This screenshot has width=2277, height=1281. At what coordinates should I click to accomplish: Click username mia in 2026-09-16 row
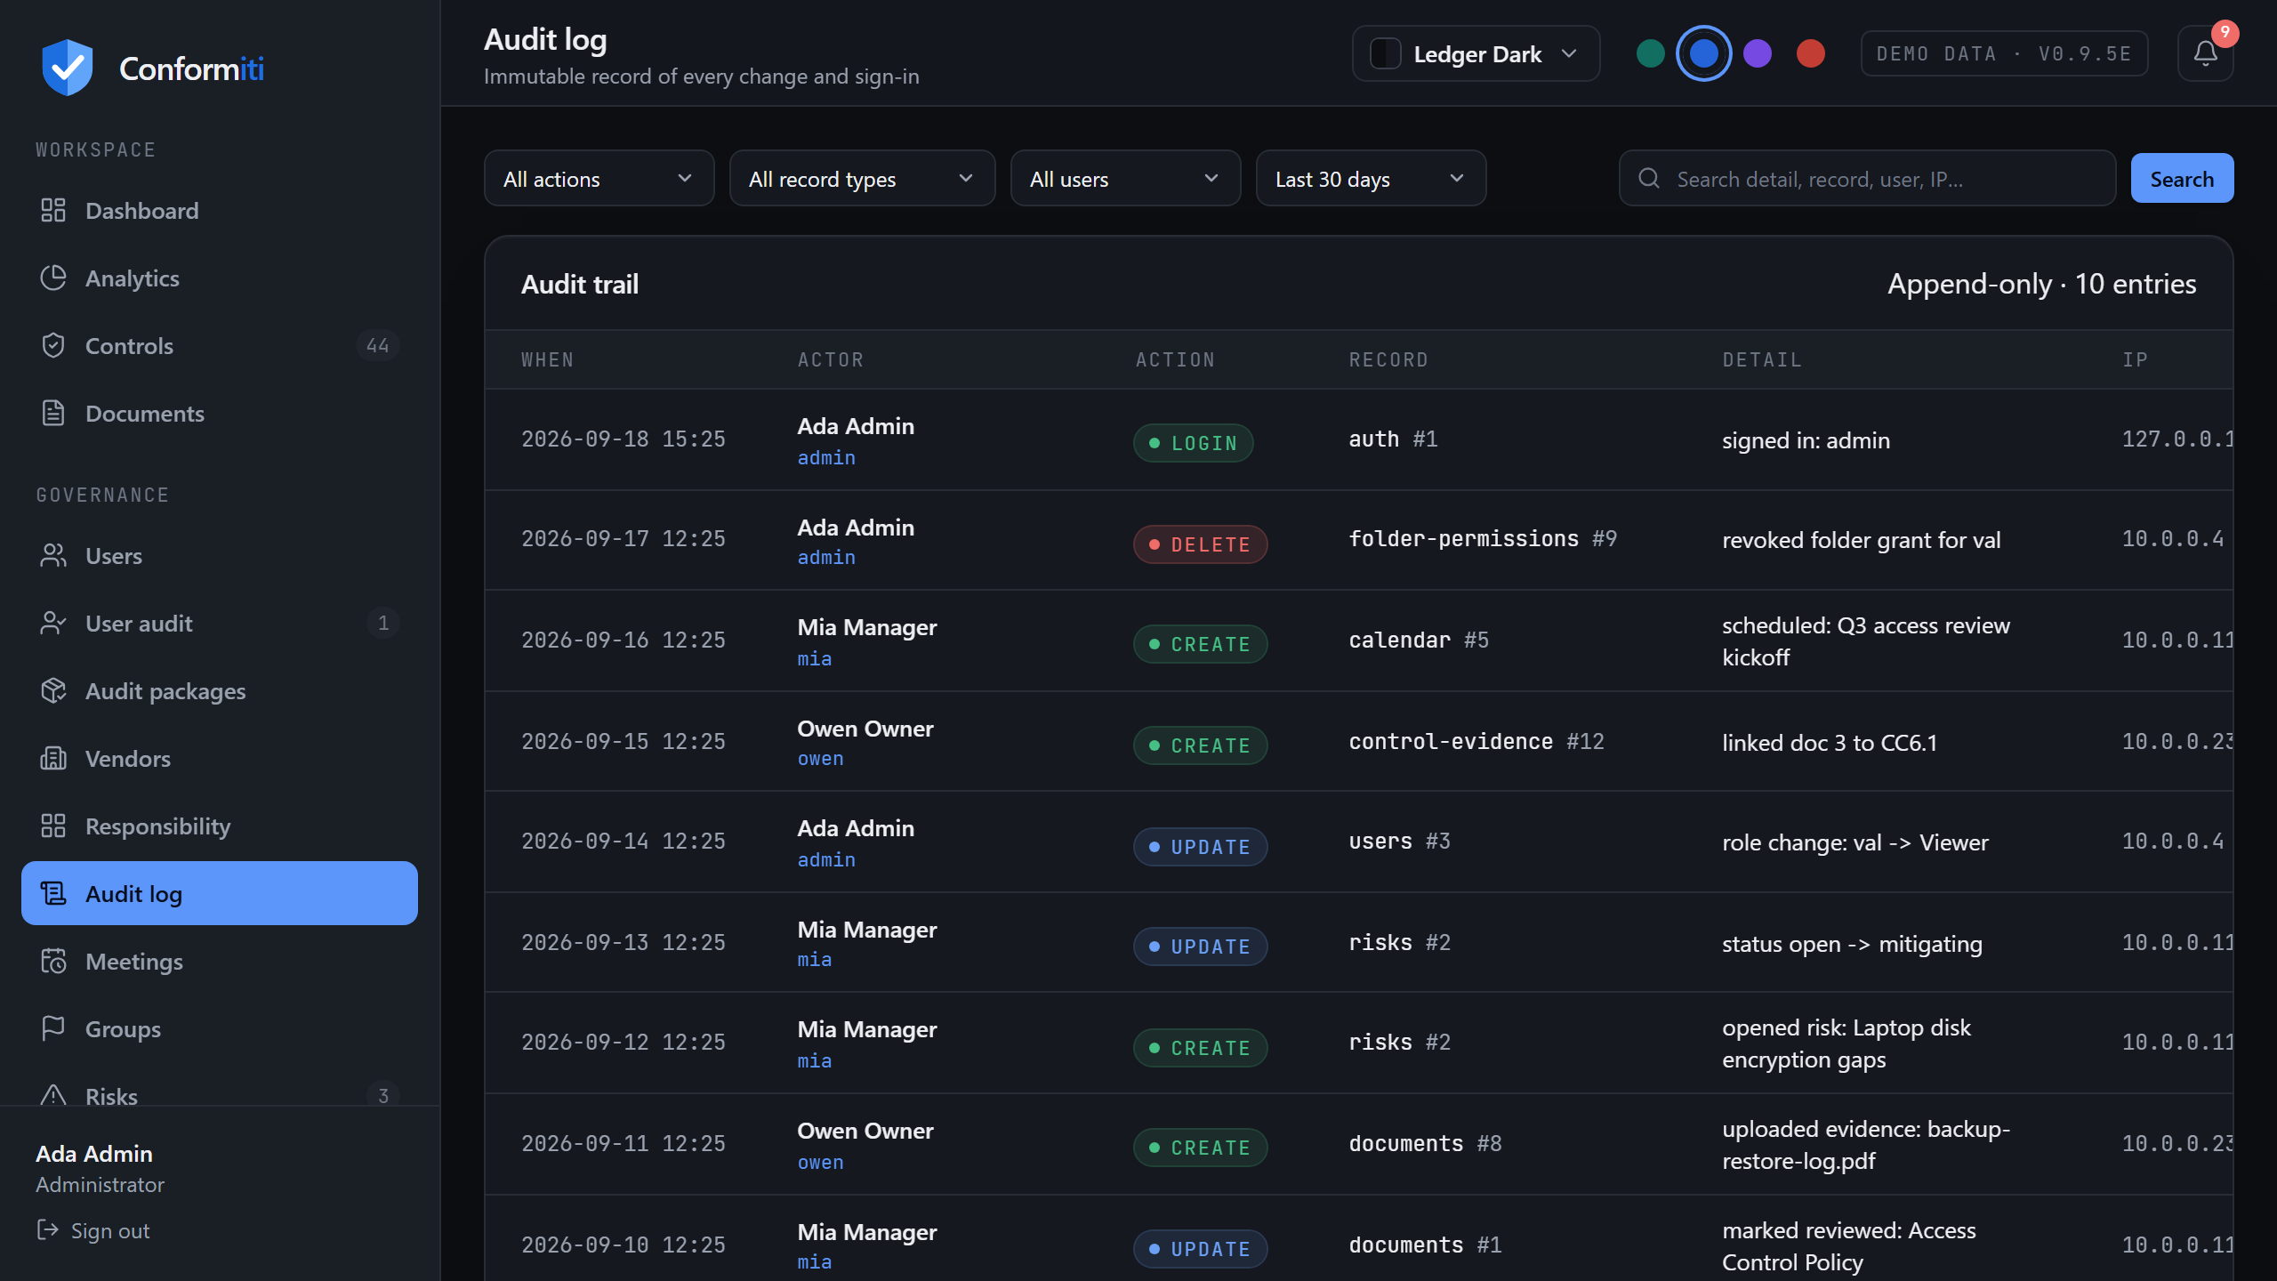click(814, 659)
